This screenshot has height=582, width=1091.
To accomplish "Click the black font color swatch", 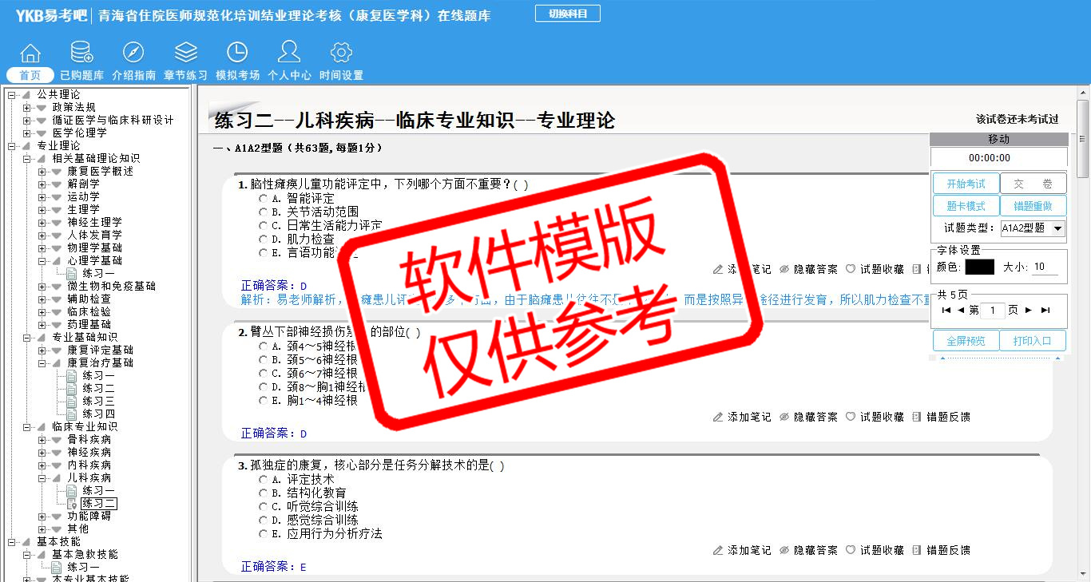I will (979, 267).
